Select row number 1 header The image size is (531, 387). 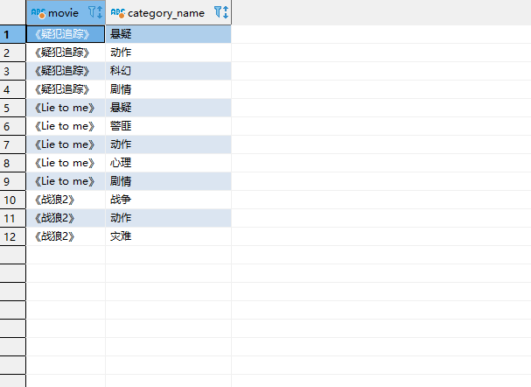[x=13, y=34]
